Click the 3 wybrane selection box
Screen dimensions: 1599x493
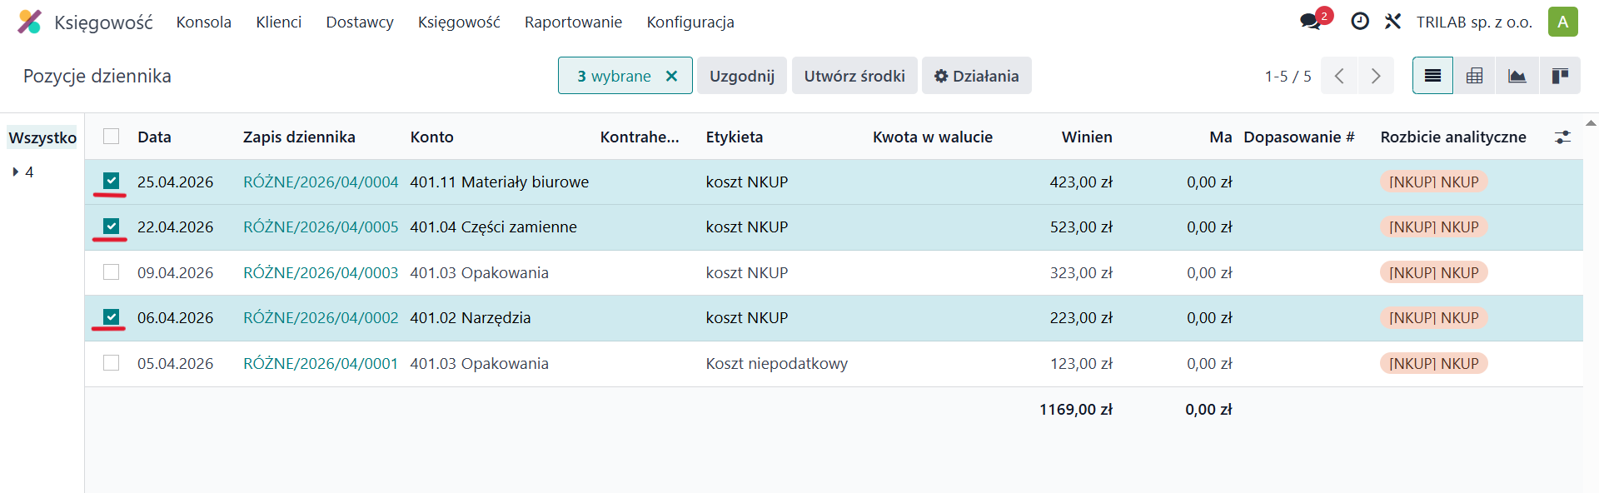(625, 76)
